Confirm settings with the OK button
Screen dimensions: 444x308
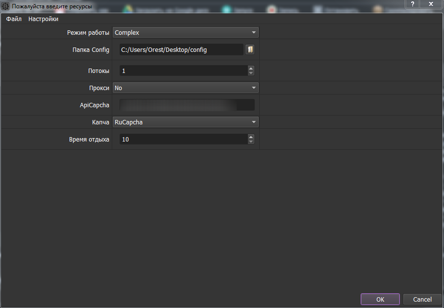(x=380, y=299)
